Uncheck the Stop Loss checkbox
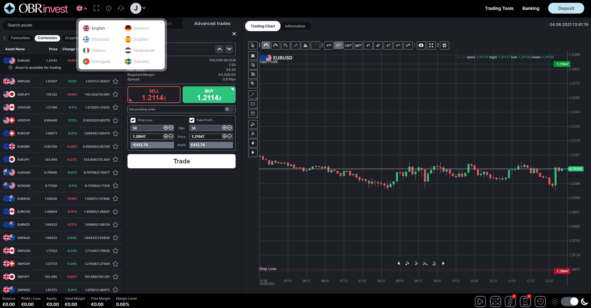The image size is (591, 308). (x=133, y=120)
